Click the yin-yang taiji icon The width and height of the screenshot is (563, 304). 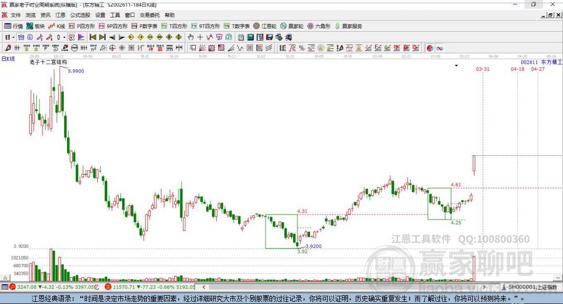[430, 48]
